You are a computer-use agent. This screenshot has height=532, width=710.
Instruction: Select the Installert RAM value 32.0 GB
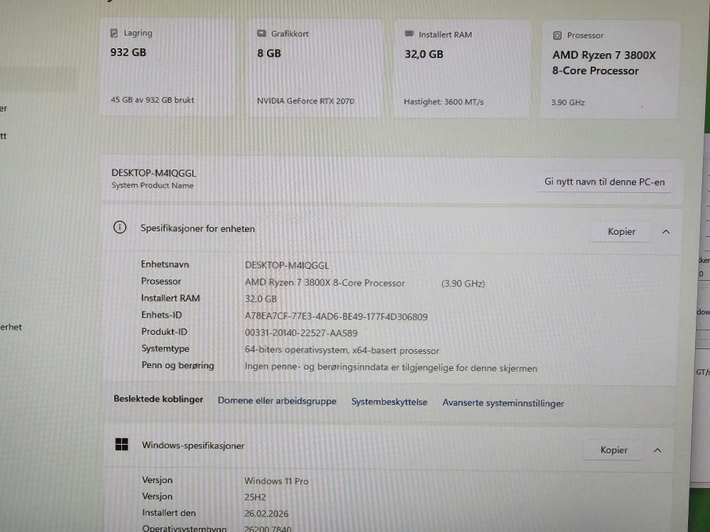pyautogui.click(x=260, y=299)
